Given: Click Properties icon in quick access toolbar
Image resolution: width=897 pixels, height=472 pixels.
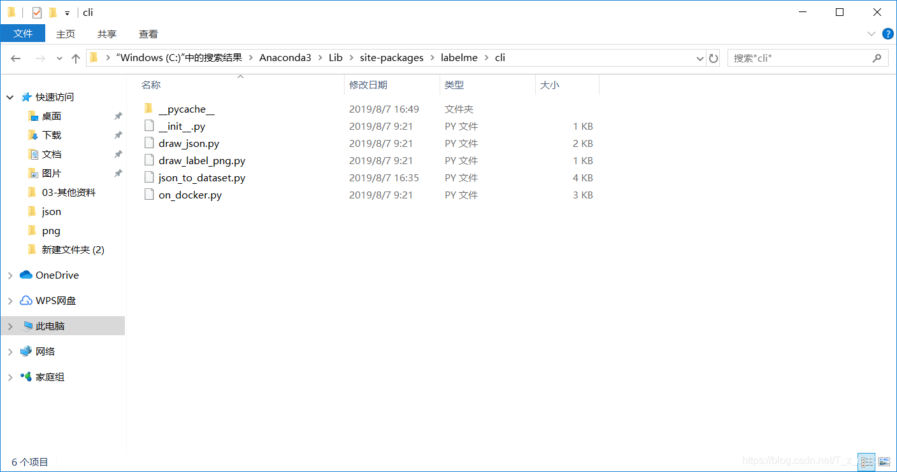Looking at the screenshot, I should [37, 12].
